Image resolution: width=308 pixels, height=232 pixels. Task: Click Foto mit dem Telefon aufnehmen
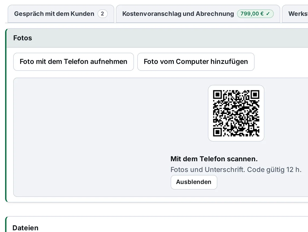pyautogui.click(x=74, y=62)
